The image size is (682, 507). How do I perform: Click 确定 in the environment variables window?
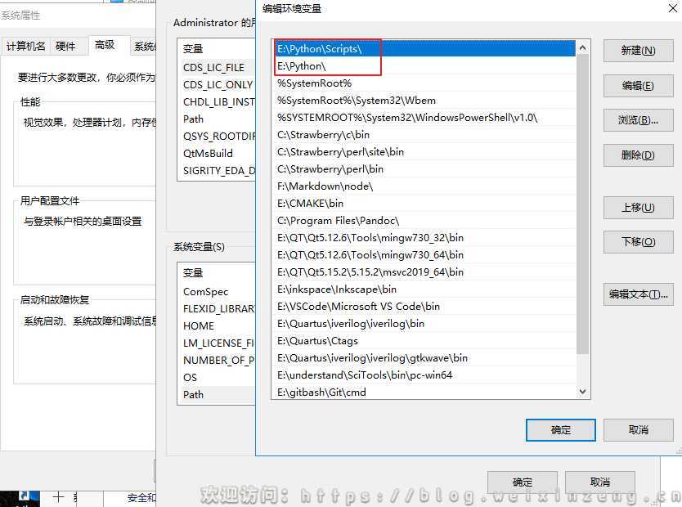522,482
